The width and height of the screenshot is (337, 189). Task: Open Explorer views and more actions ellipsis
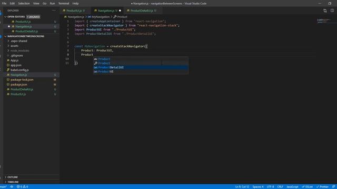[54, 10]
